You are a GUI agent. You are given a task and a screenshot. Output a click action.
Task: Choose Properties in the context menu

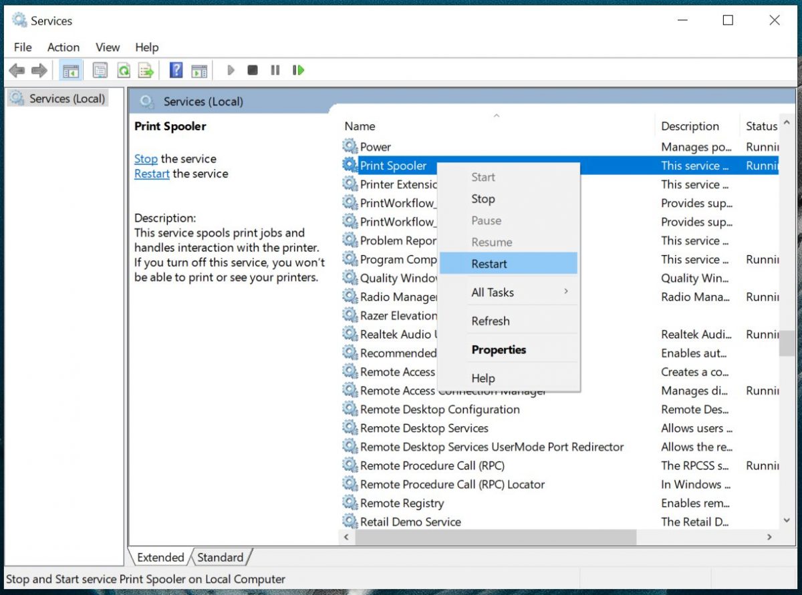click(x=509, y=349)
